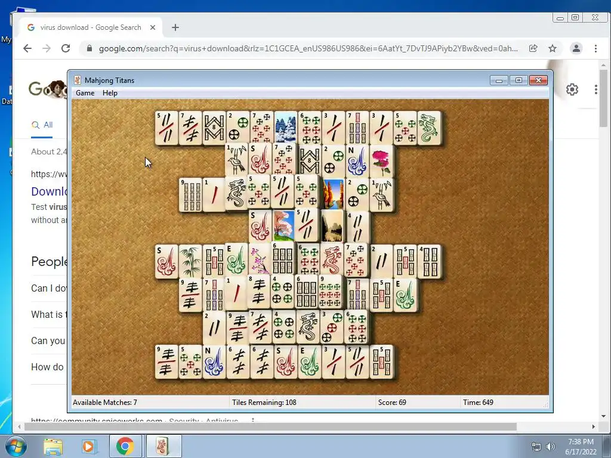Viewport: 611px width, 458px height.
Task: Open the Chrome three-dot menu
Action: coord(595,48)
